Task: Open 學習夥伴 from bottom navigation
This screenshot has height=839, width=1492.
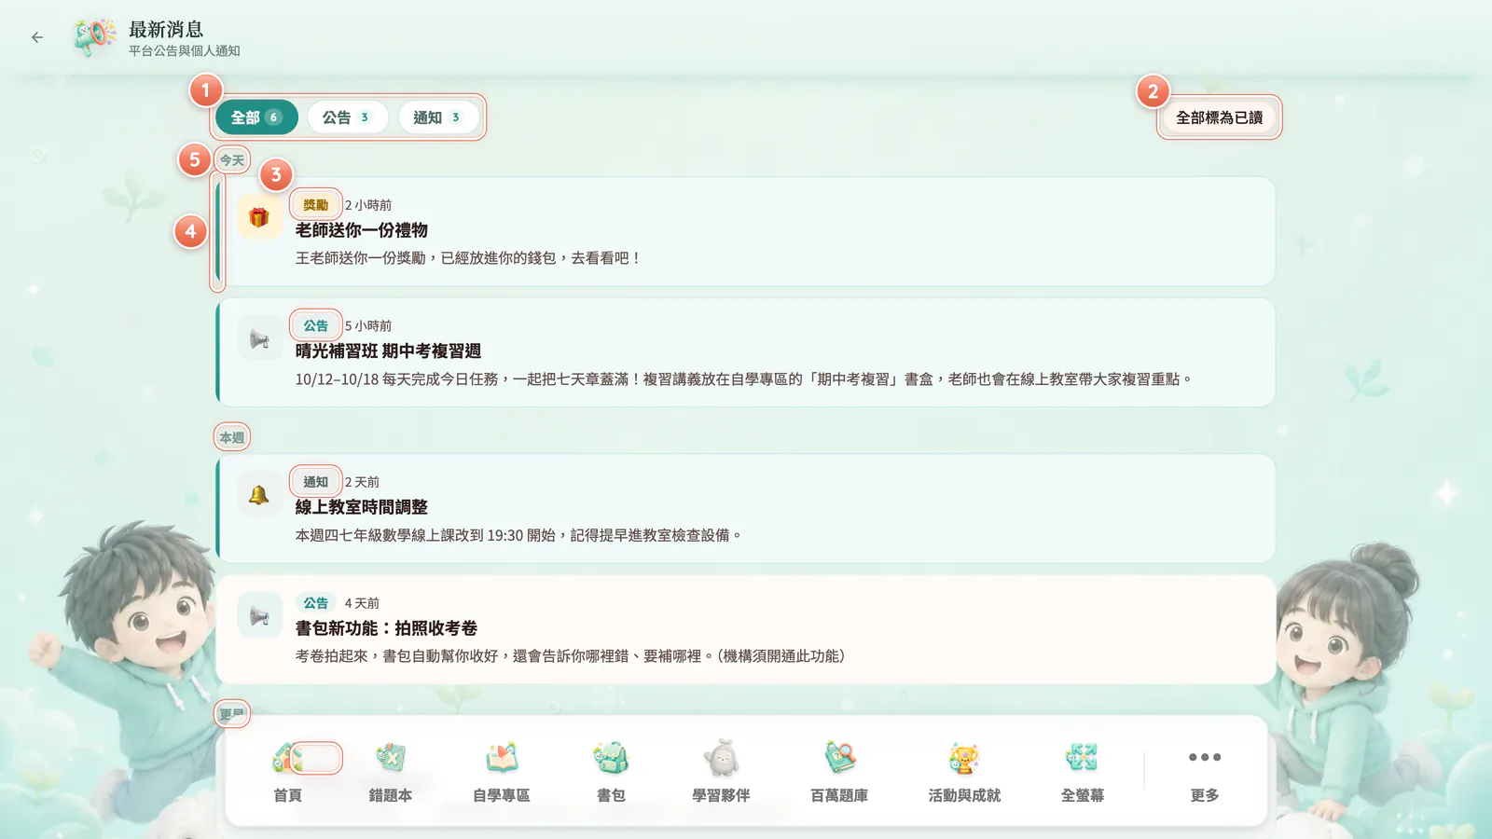Action: coord(721,772)
